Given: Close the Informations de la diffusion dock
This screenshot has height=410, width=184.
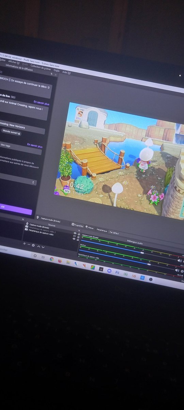Looking at the screenshot, I should tap(56, 74).
